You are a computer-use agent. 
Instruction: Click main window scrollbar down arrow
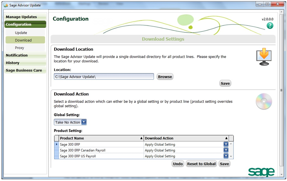(x=282, y=174)
